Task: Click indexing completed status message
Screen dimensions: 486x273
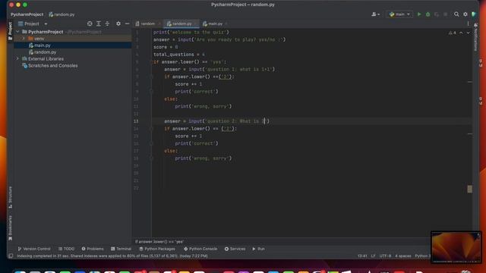Action: [x=112, y=256]
